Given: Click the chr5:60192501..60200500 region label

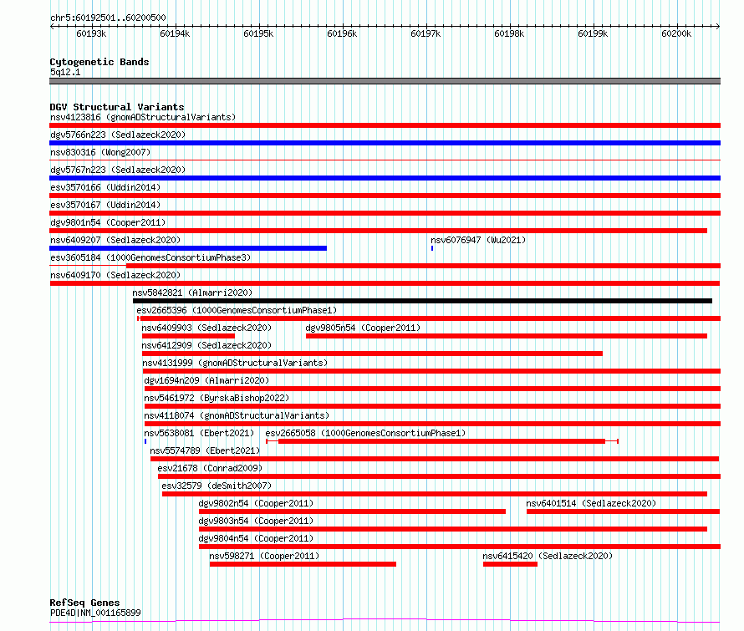Looking at the screenshot, I should tap(108, 18).
